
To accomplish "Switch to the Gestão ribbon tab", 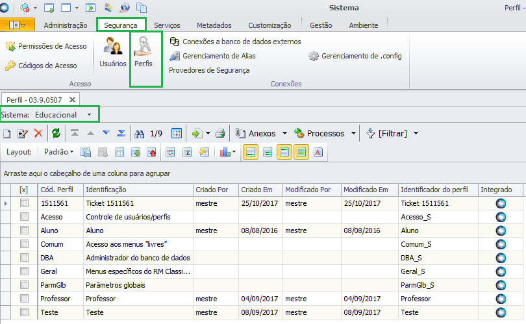I will (321, 25).
